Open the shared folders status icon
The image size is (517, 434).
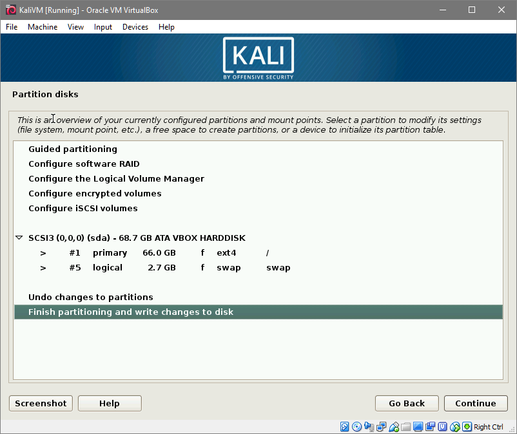(405, 427)
